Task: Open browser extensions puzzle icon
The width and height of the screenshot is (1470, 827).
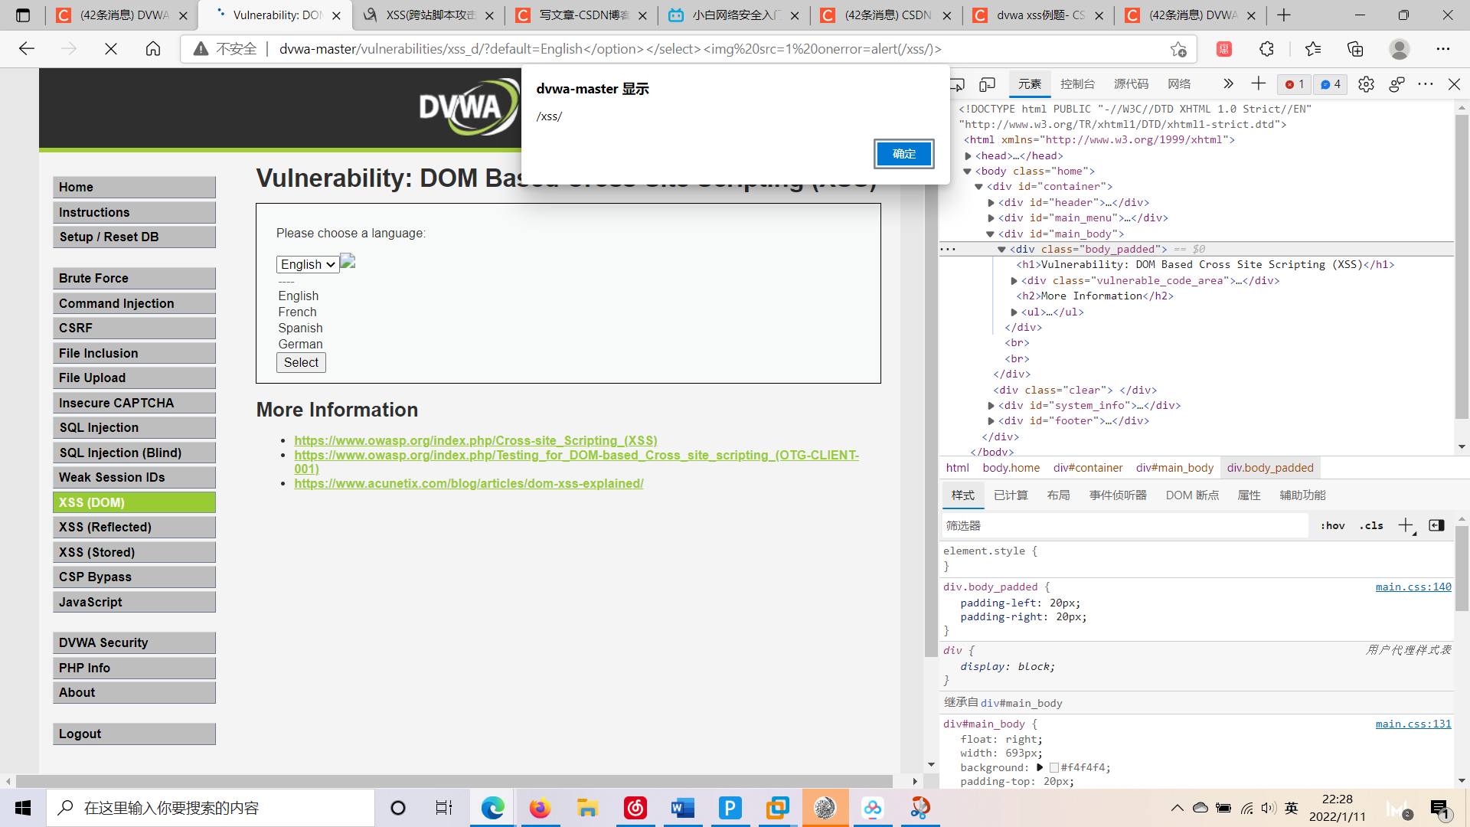Action: 1266,49
